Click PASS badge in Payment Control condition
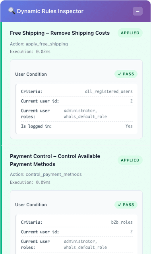The width and height of the screenshot is (151, 254). [x=126, y=205]
